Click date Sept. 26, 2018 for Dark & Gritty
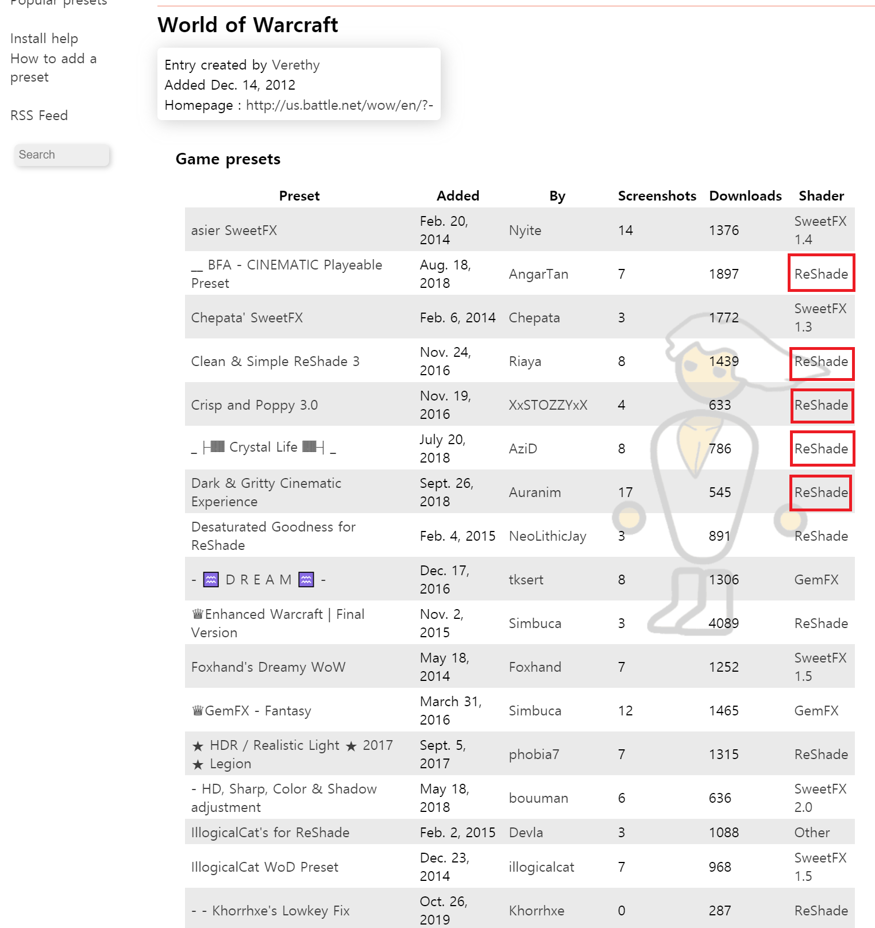 [447, 492]
